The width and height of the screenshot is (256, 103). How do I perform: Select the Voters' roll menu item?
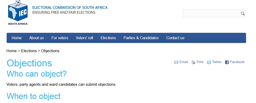tap(84, 38)
